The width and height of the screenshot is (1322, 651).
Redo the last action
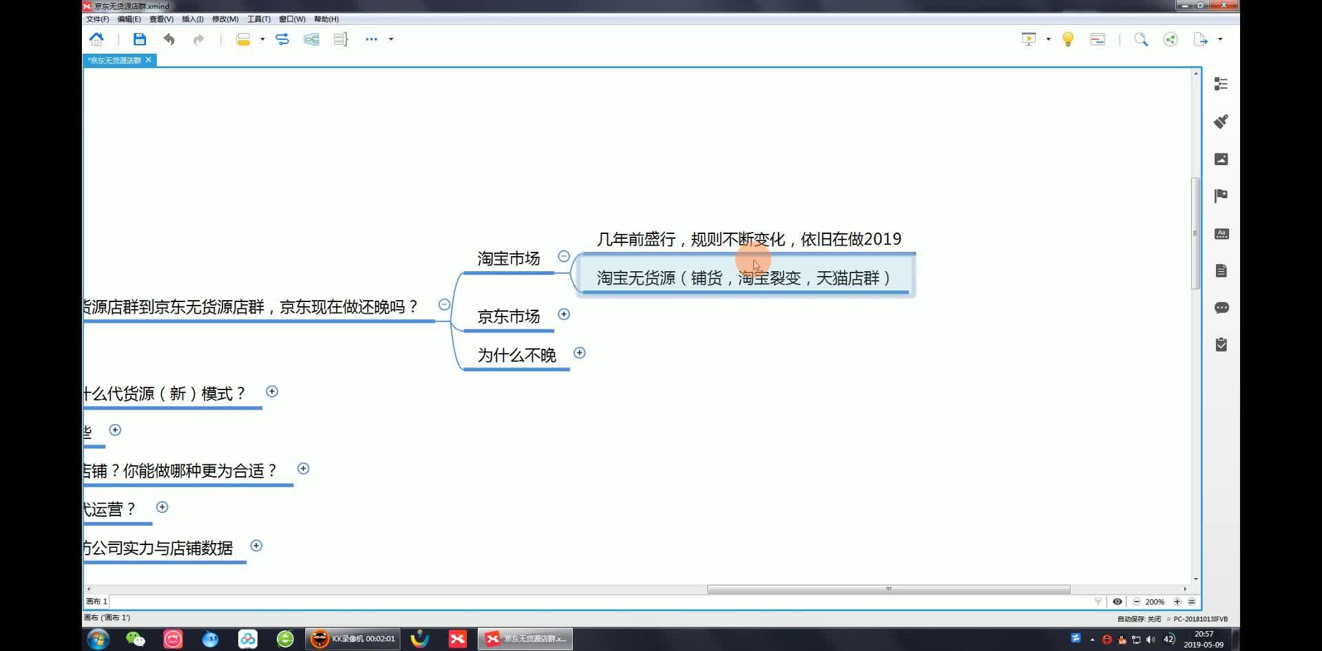click(198, 39)
